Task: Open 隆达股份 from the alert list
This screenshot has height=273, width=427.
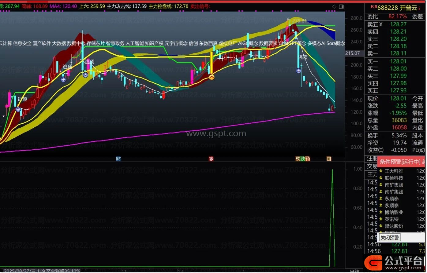Action: [x=394, y=226]
